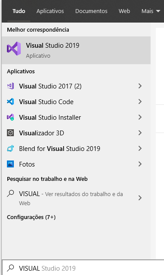Switch to the Documentos tab
The height and width of the screenshot is (275, 164).
click(91, 11)
